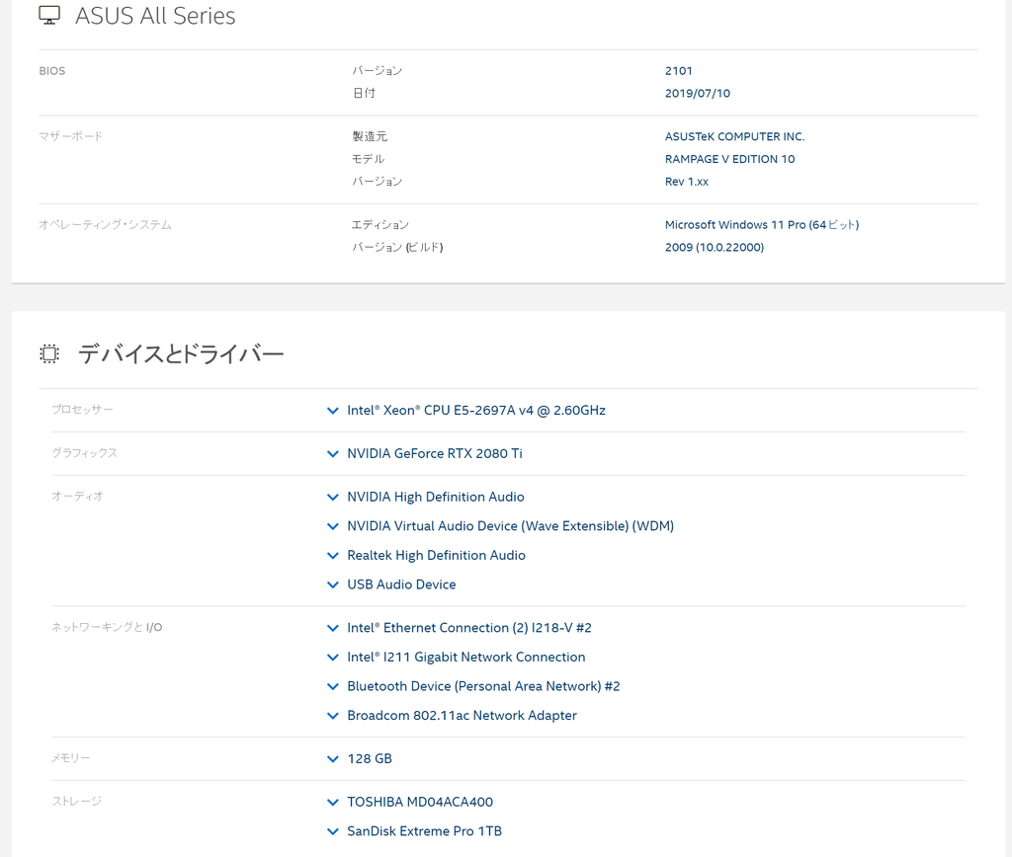Click the モデル field label
Screen dimensions: 1012x857
click(368, 159)
